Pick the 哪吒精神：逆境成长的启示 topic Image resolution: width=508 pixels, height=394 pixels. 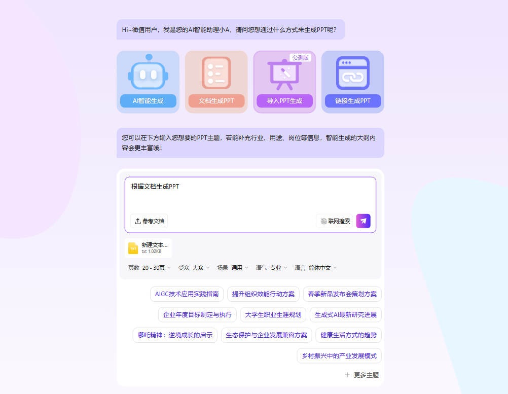click(x=175, y=335)
